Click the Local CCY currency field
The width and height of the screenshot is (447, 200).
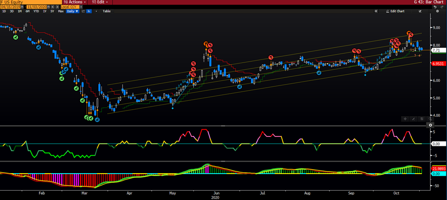click(x=70, y=7)
